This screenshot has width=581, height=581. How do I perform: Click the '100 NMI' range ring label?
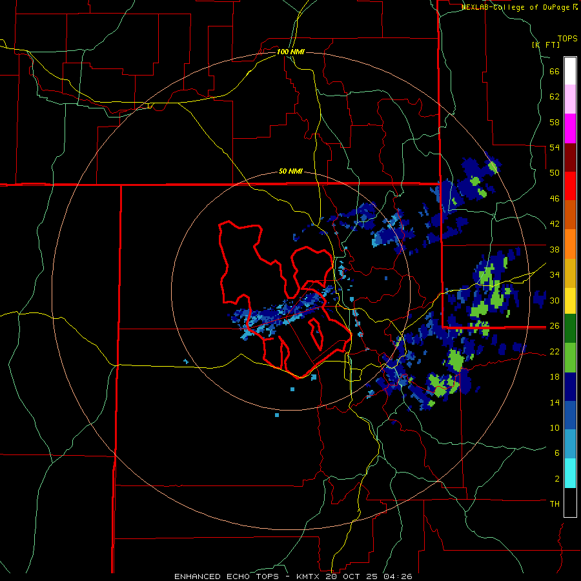(x=290, y=52)
